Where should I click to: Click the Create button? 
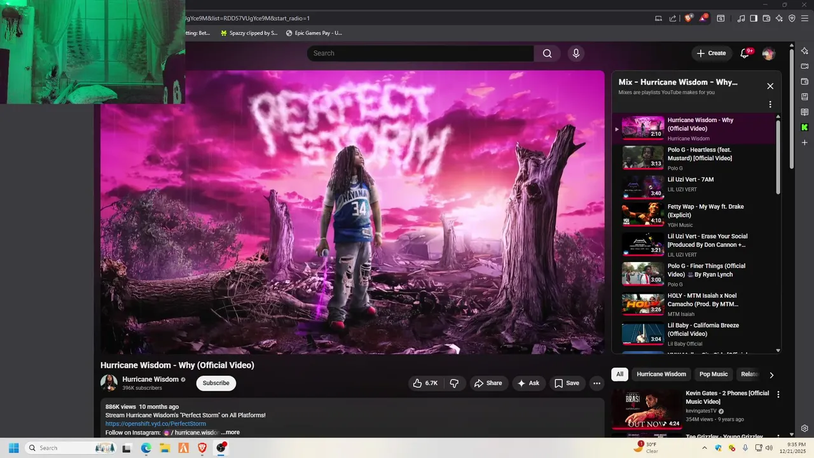pos(711,53)
